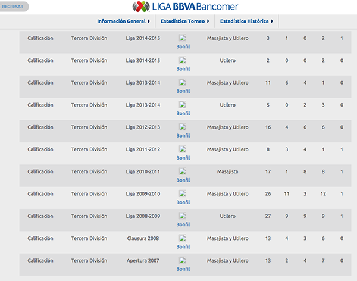The width and height of the screenshot is (357, 281).
Task: Open the Estadística Torneo dropdown menu
Action: (186, 21)
